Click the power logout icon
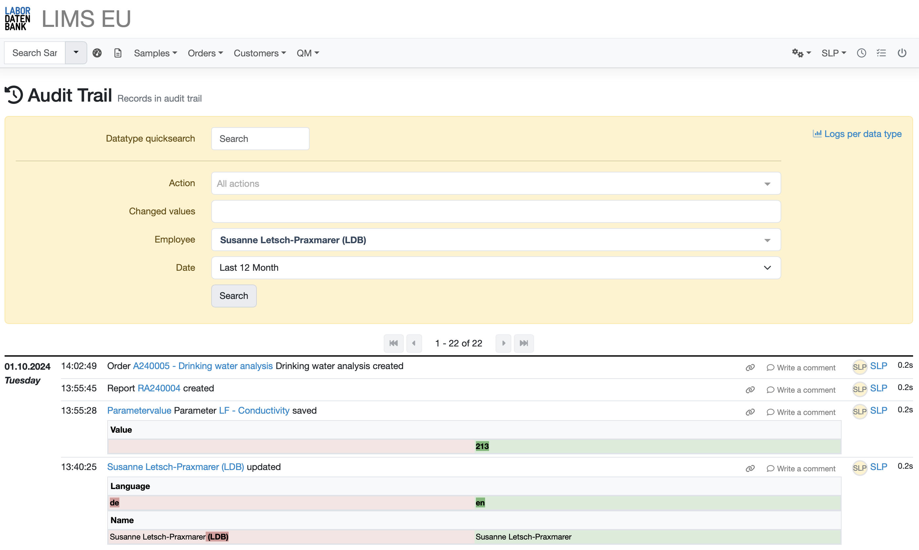This screenshot has height=550, width=919. [902, 53]
